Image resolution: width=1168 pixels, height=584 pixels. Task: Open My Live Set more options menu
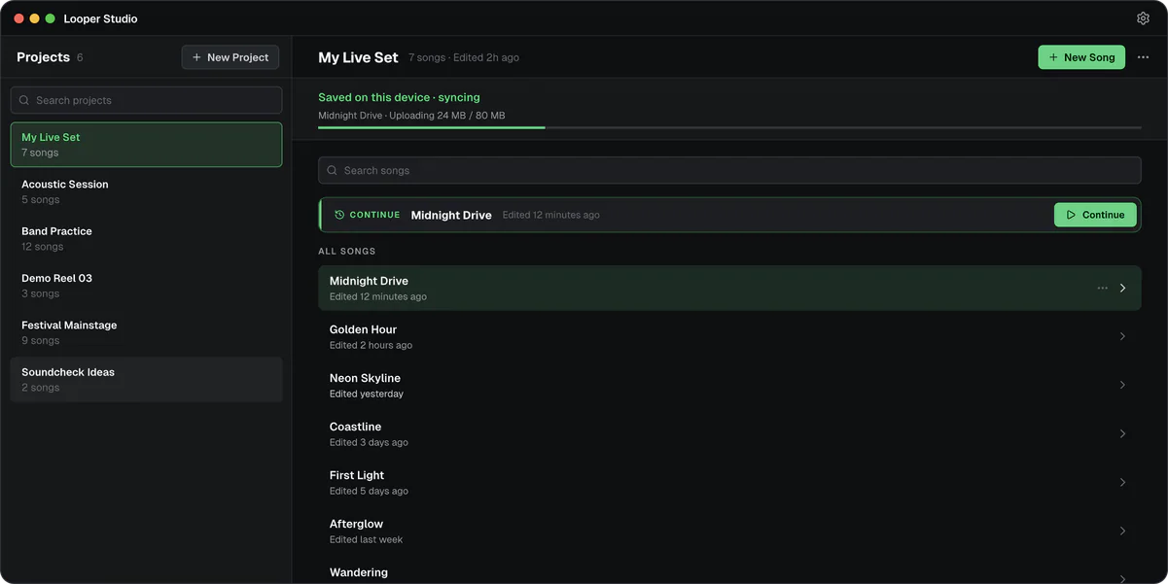(1143, 57)
